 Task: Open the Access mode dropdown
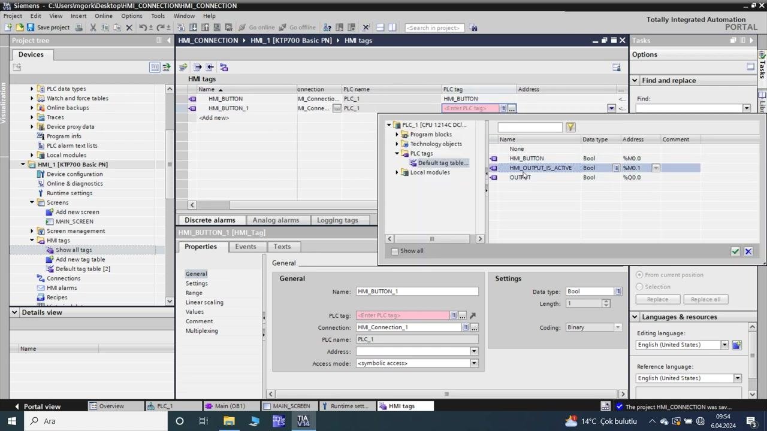tap(474, 363)
